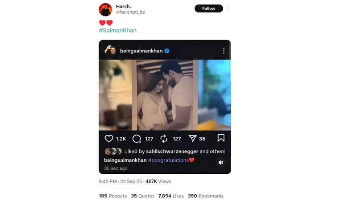Open tweet more options menu

click(228, 8)
